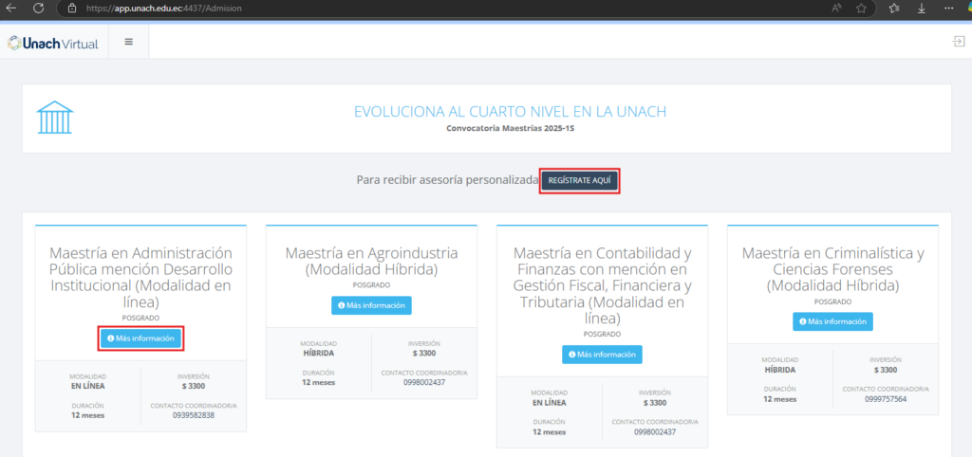Click the login icon at top right
This screenshot has height=457, width=972.
pyautogui.click(x=959, y=42)
